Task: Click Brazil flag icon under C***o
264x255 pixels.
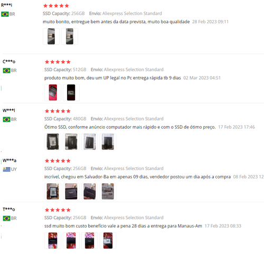Action: [6, 70]
